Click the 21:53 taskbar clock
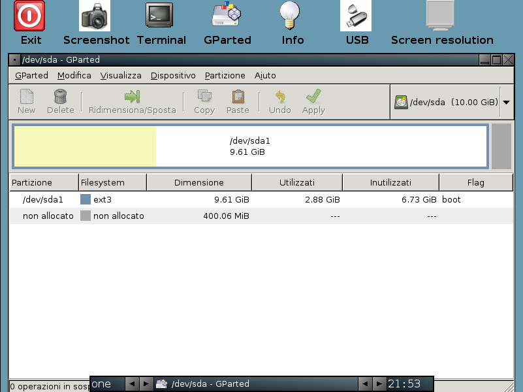The image size is (523, 392). [x=404, y=384]
